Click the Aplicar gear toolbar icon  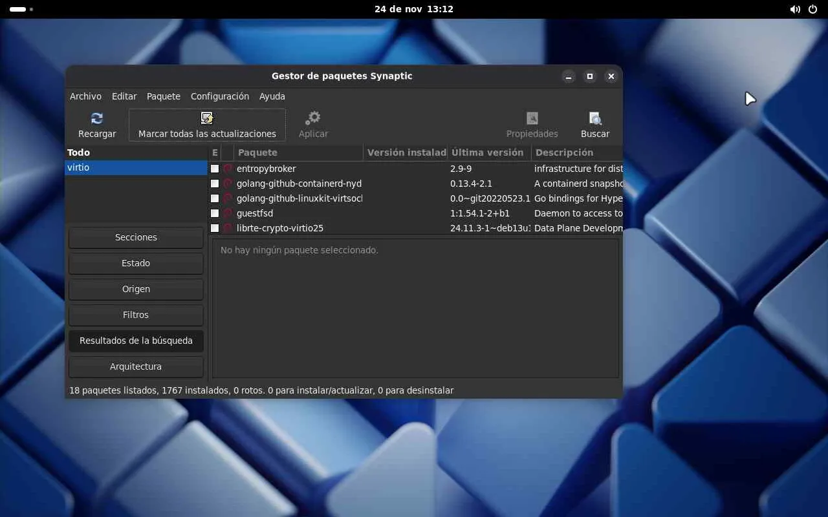click(313, 118)
